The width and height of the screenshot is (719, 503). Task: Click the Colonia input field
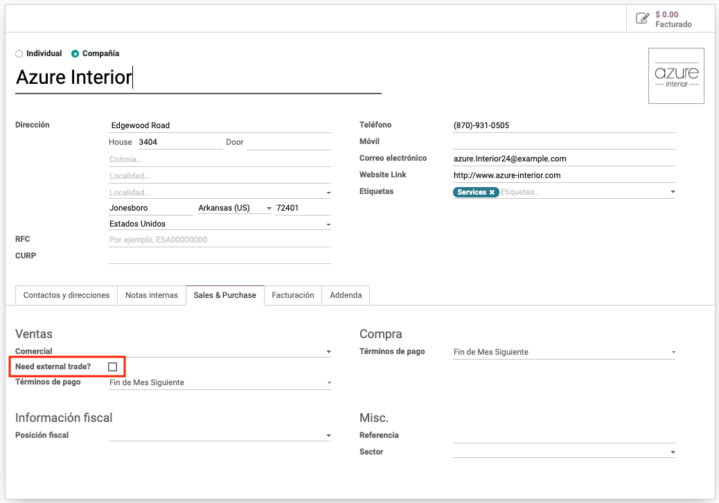[220, 159]
